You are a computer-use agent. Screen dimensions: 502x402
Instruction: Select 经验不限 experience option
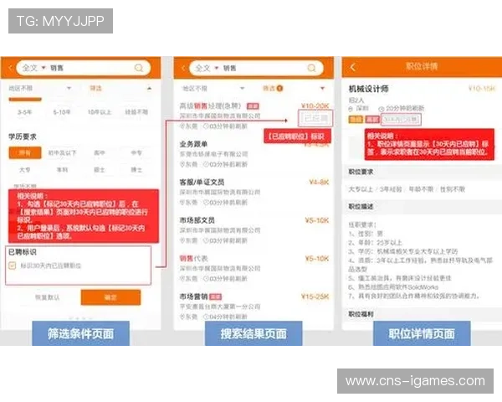136,112
